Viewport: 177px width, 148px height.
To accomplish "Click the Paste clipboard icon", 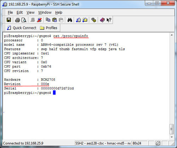I will click(x=55, y=20).
